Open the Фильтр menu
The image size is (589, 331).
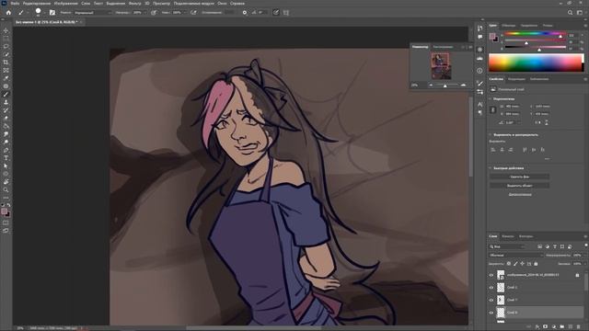135,3
